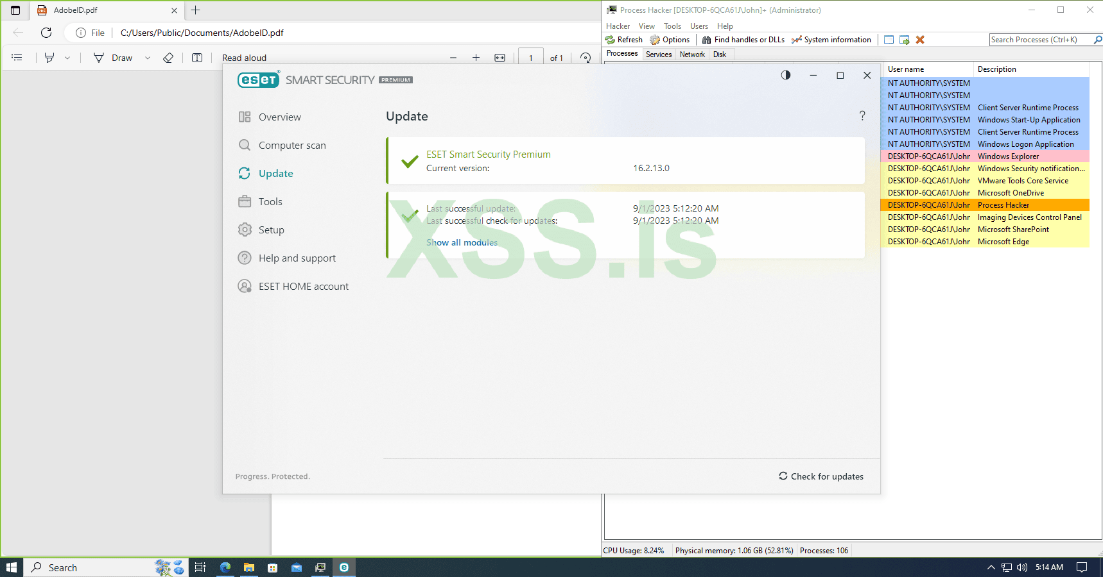Switch to the Services tab in Process Hacker
The width and height of the screenshot is (1103, 577).
point(658,54)
